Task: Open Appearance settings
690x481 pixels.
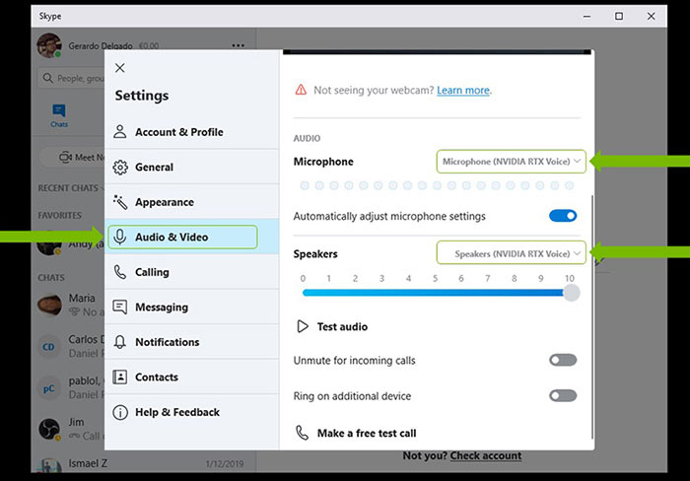Action: point(192,202)
